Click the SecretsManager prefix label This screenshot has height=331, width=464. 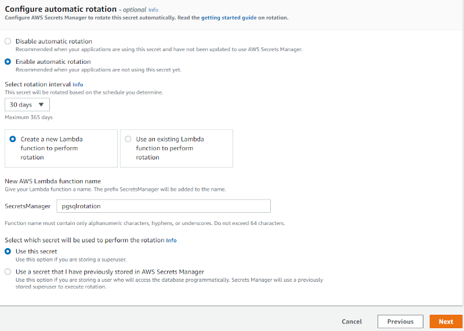27,206
